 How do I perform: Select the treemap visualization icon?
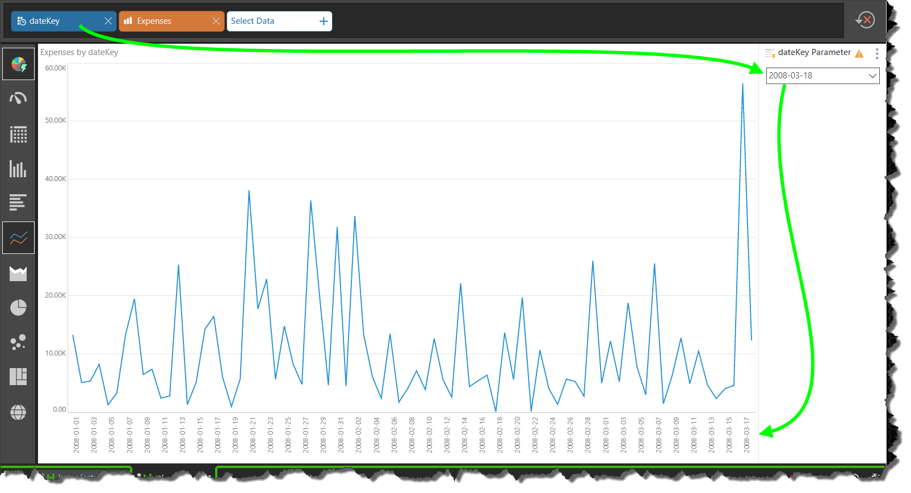pyautogui.click(x=18, y=377)
